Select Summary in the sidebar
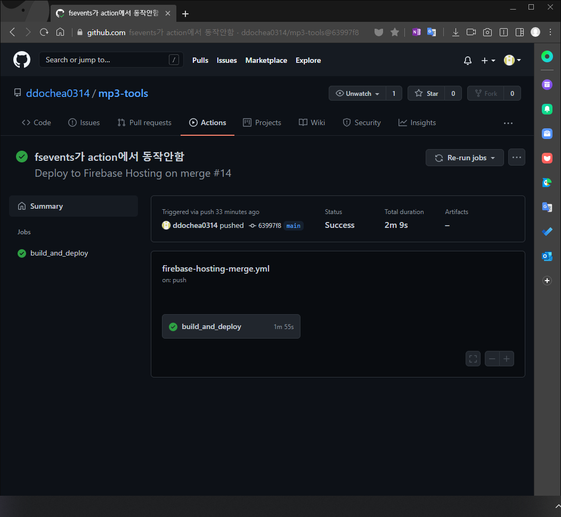561x517 pixels. 74,206
